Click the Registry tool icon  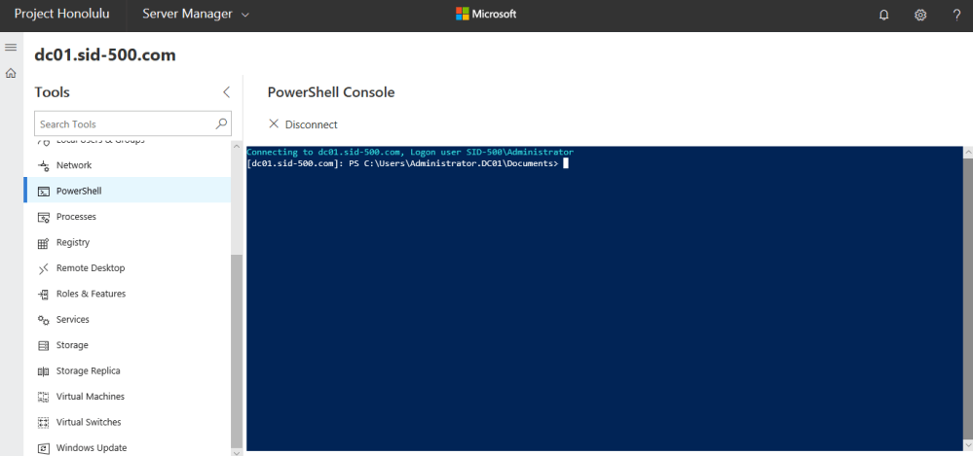tap(43, 243)
